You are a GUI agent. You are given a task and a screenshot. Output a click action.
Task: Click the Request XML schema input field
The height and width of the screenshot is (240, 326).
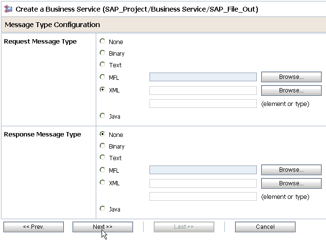click(203, 90)
